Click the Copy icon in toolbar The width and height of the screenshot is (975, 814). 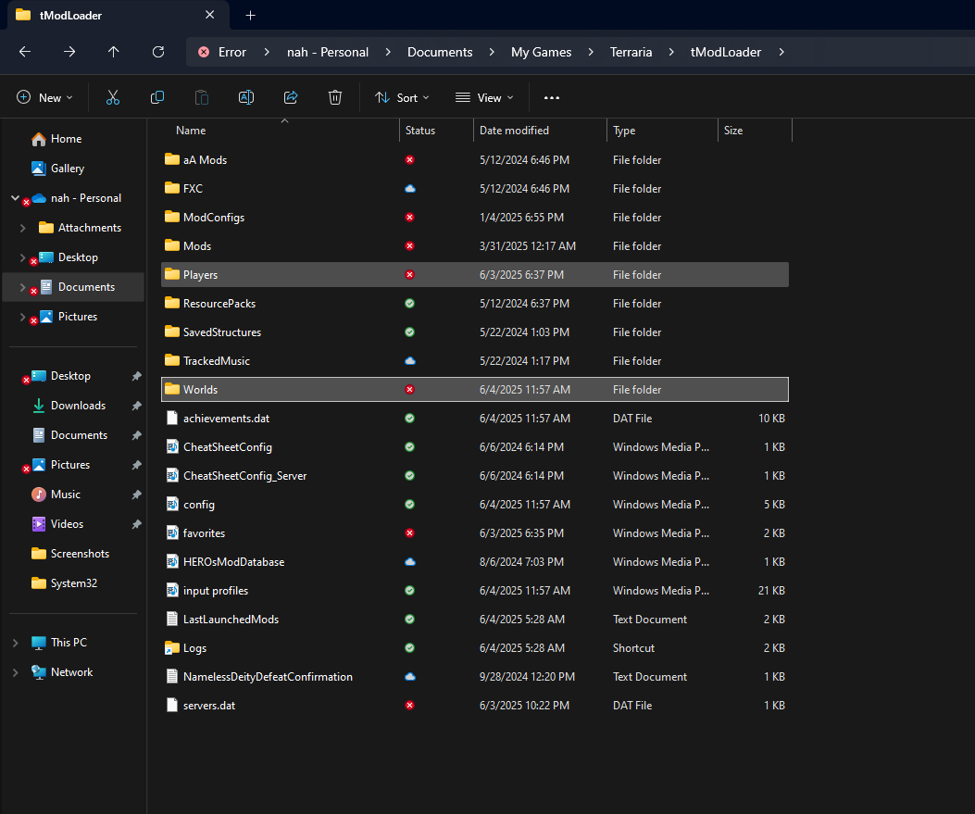click(x=157, y=97)
